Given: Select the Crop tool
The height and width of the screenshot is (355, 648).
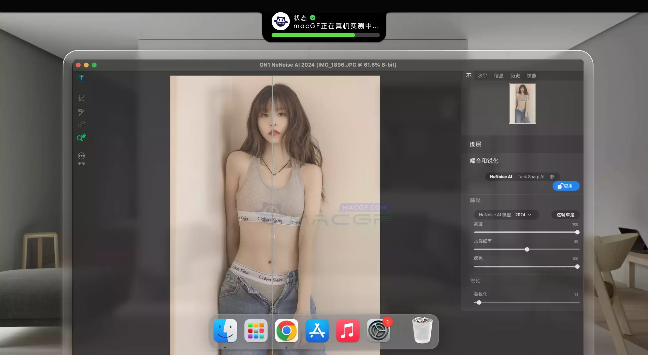Looking at the screenshot, I should click(x=81, y=99).
